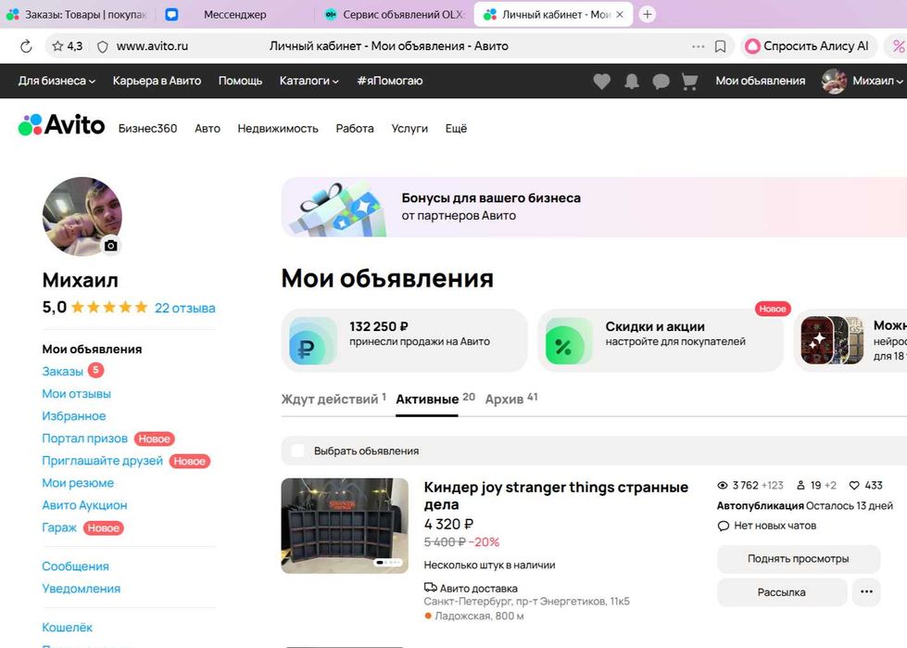The width and height of the screenshot is (907, 648).
Task: Go to Мои объявления in top bar
Action: 760,81
